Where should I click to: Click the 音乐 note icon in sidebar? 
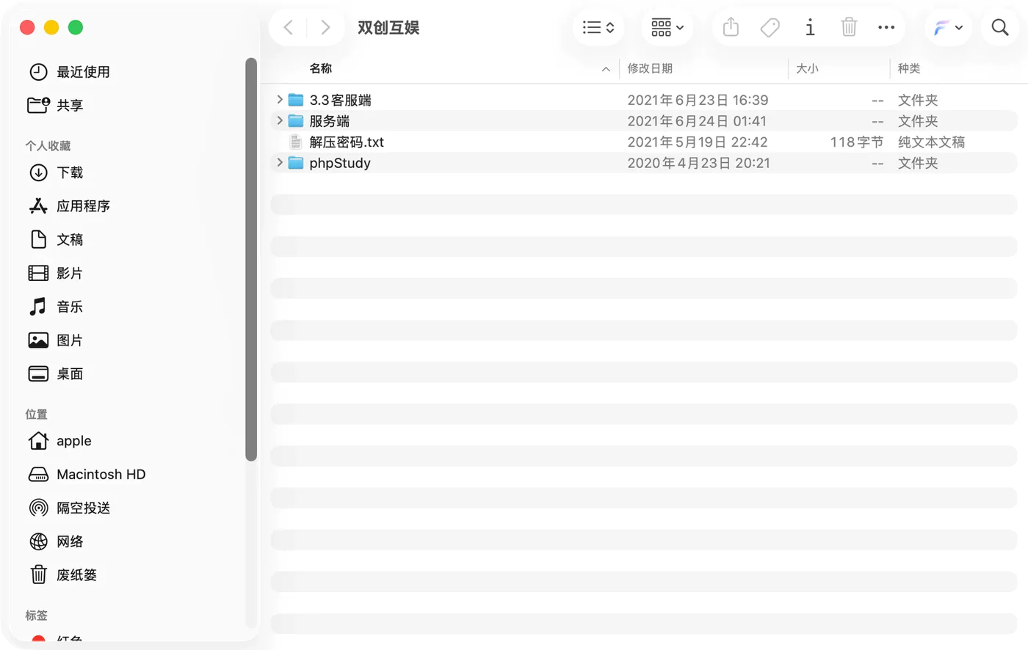click(38, 307)
